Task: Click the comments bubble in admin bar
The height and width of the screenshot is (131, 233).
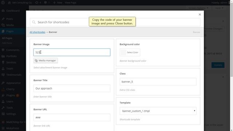Action: [x=46, y=3]
